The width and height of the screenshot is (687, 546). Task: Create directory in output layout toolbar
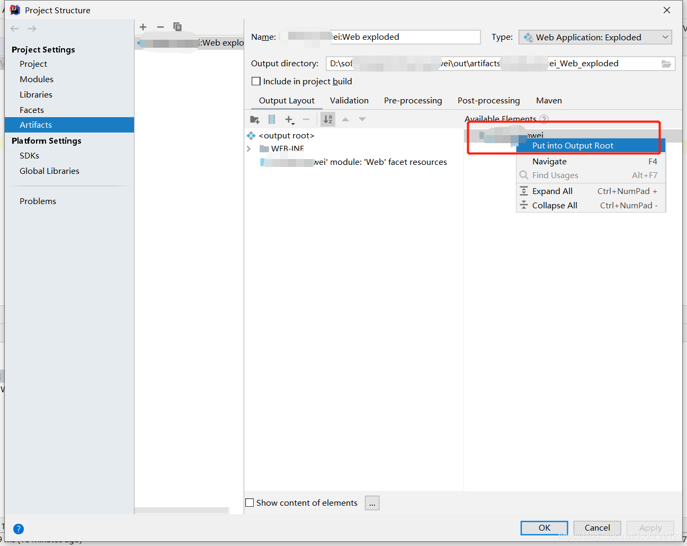[255, 119]
